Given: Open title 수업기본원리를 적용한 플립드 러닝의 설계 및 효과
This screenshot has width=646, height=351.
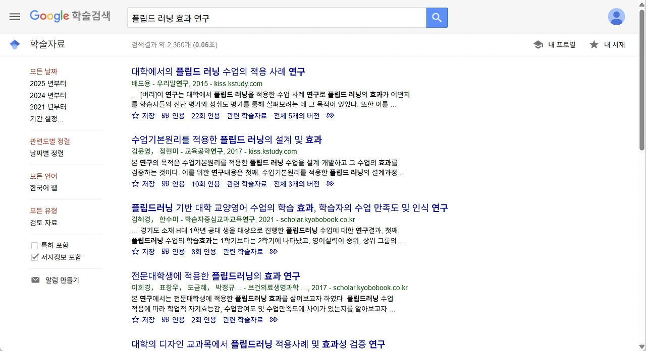Looking at the screenshot, I should pos(226,139).
